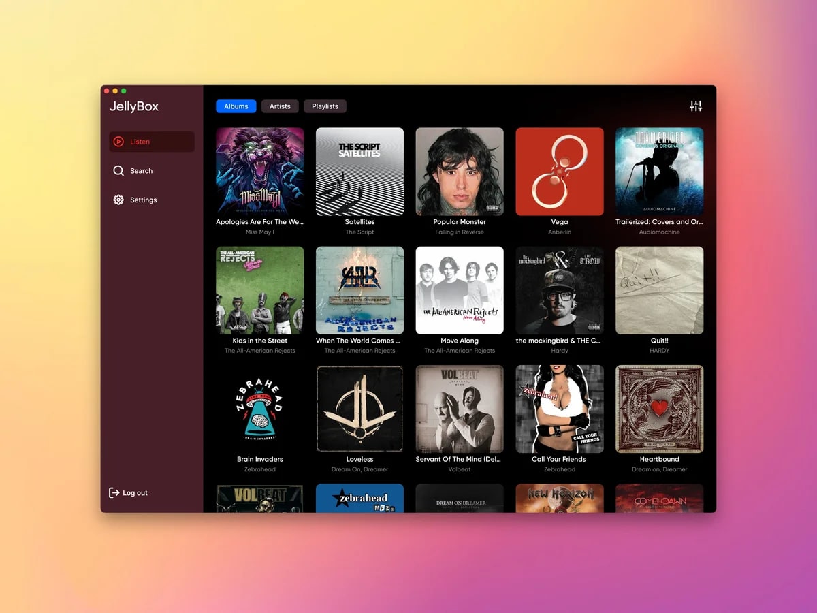Open When The World Comes cover
Viewport: 817px width, 613px height.
pos(359,290)
